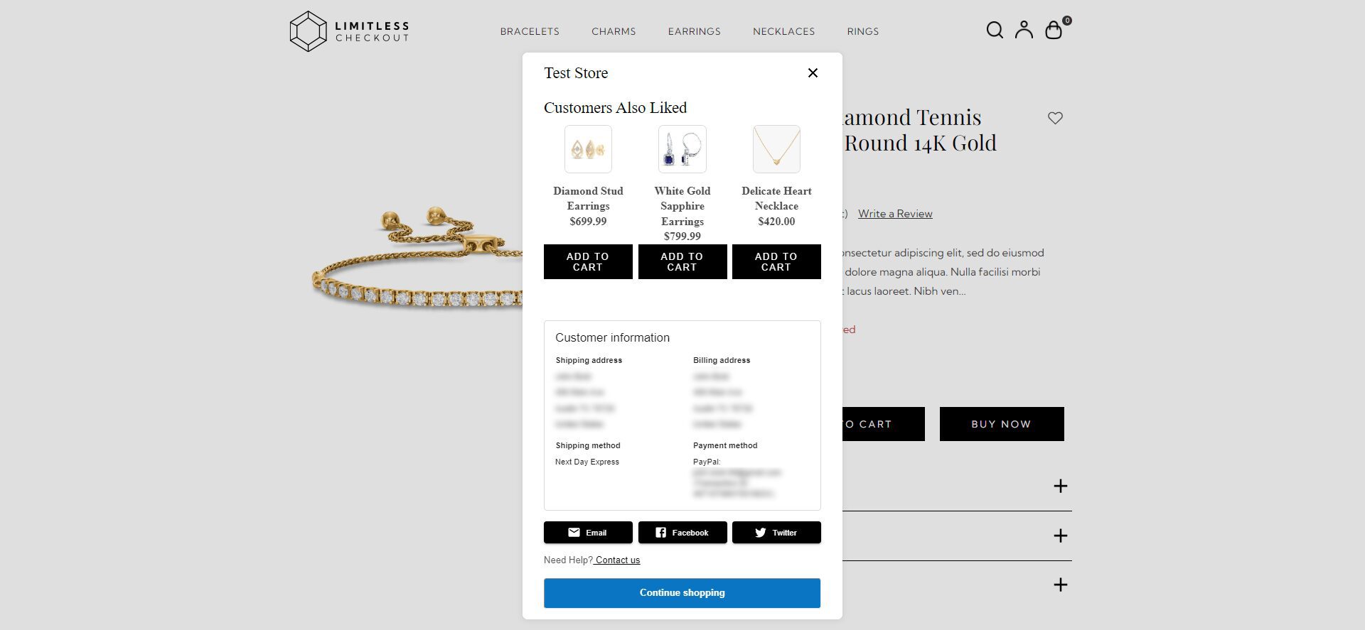This screenshot has height=630, width=1365.
Task: Add product to wishlist heart icon
Action: click(x=1055, y=118)
